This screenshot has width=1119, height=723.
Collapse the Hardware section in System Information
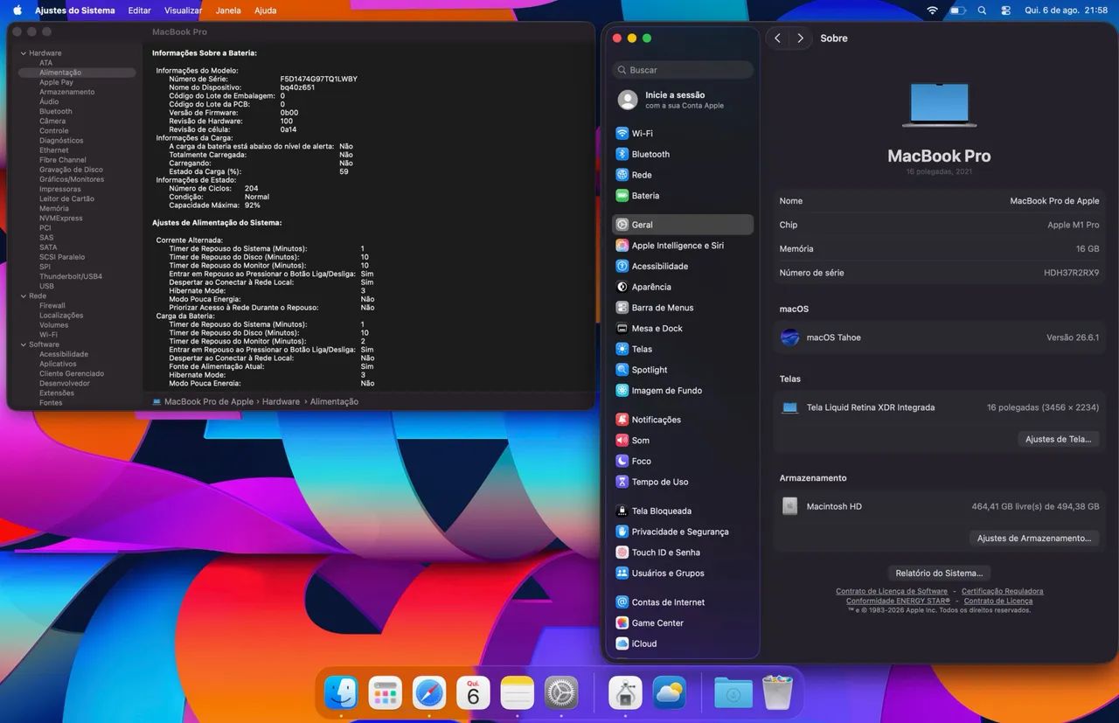(x=23, y=53)
